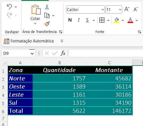Click the cell containing 1757

pyautogui.click(x=60, y=78)
